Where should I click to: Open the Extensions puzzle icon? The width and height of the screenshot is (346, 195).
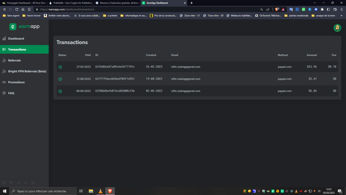click(322, 9)
